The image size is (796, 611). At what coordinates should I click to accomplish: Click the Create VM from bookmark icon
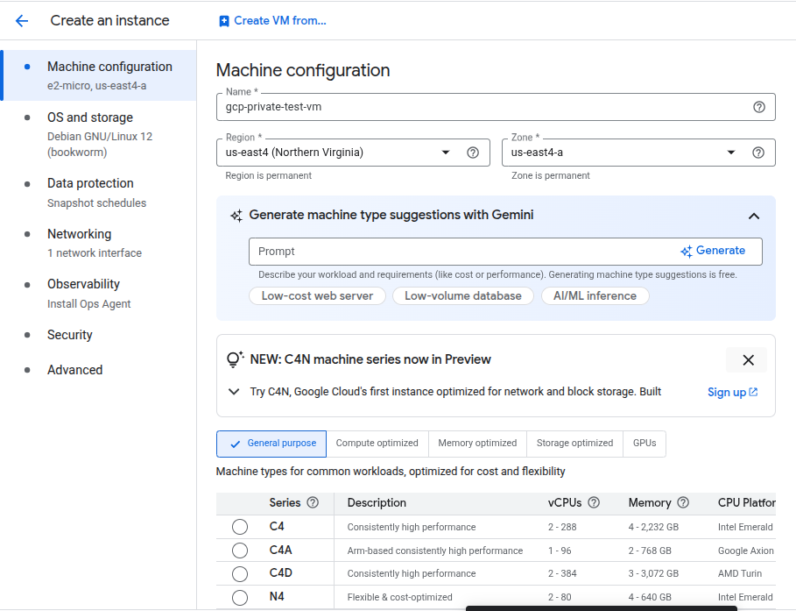[x=224, y=21]
